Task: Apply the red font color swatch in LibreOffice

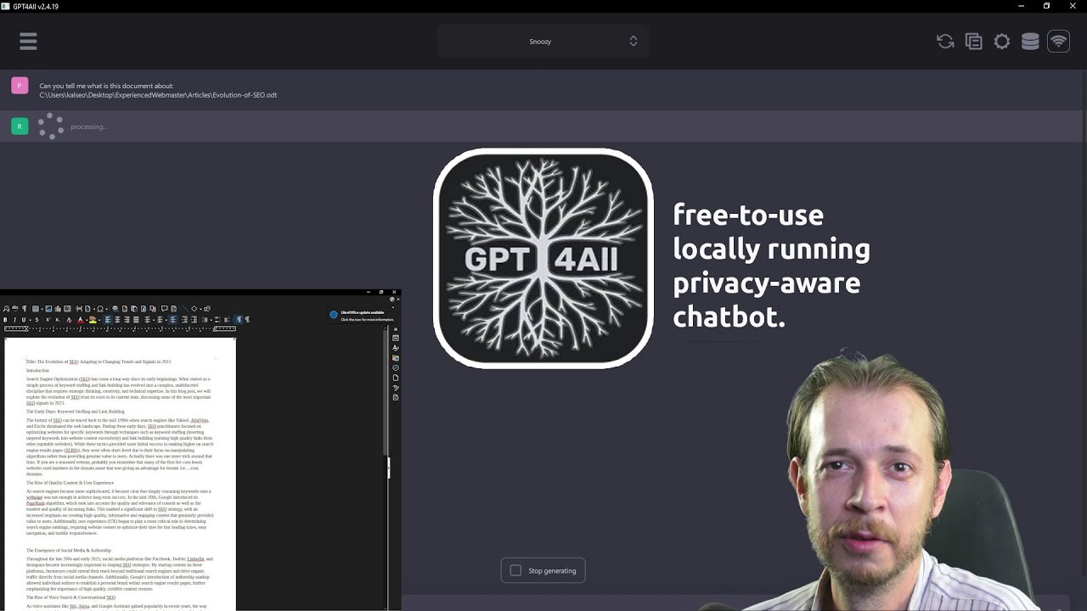Action: tap(80, 320)
